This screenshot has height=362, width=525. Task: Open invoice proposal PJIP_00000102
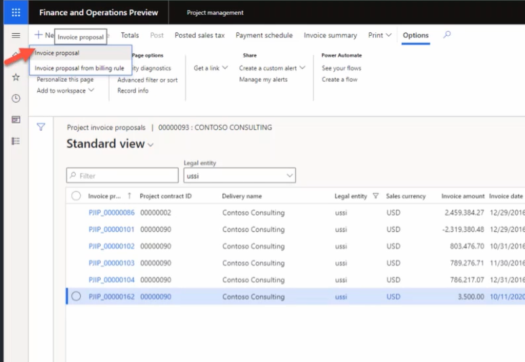coord(112,246)
